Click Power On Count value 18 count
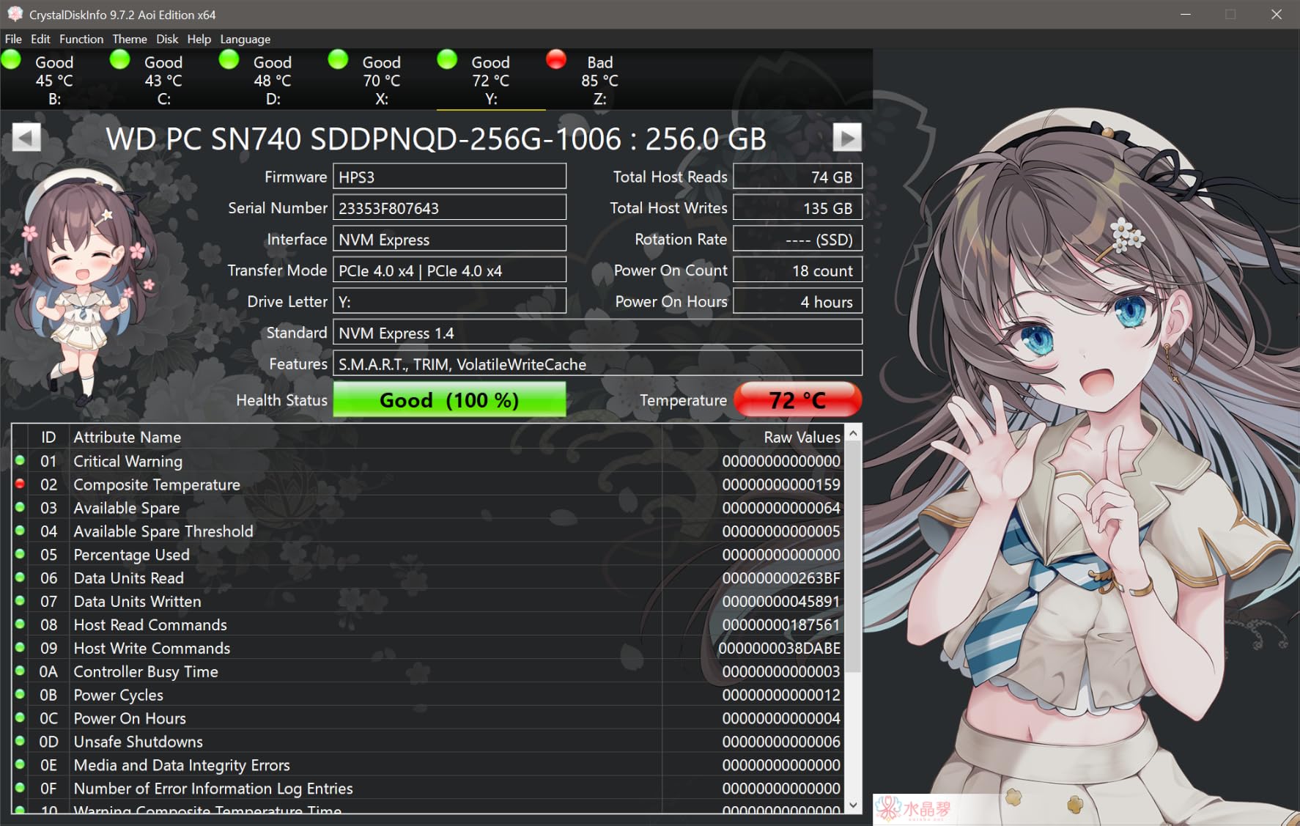This screenshot has height=826, width=1300. 797,270
